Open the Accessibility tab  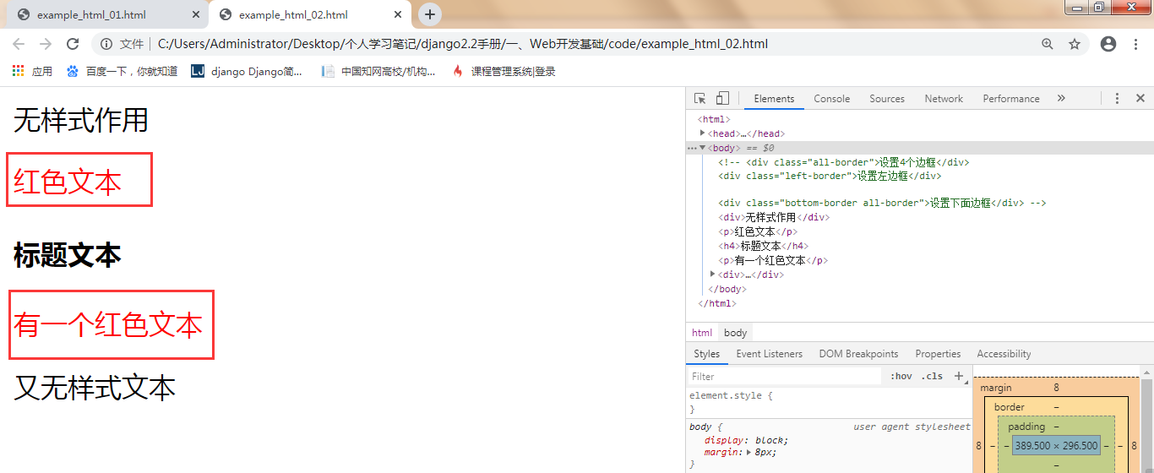coord(1004,354)
